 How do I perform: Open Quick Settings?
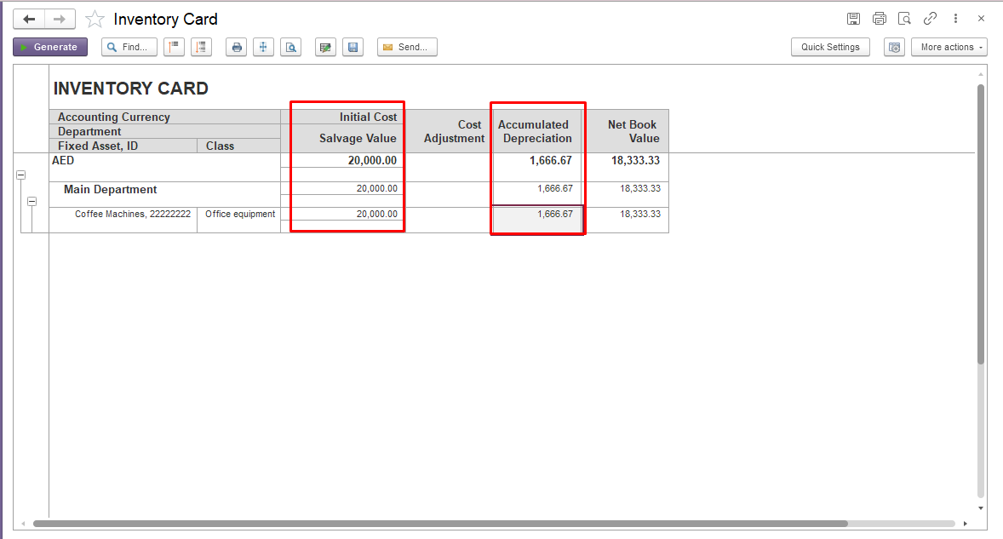(830, 47)
